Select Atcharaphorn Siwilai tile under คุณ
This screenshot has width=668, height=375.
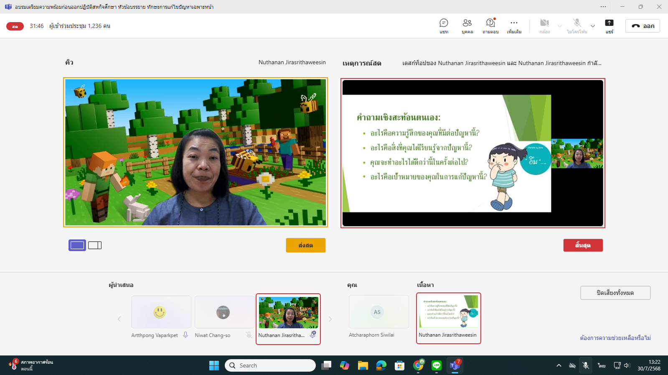(x=379, y=312)
